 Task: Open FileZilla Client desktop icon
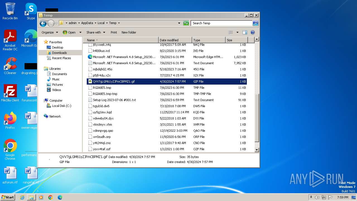coord(10,93)
